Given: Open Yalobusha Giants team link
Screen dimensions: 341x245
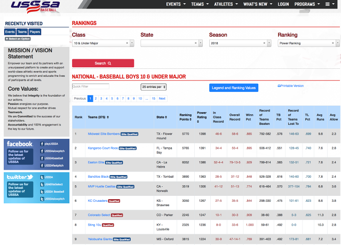Looking at the screenshot, I should click(100, 239).
